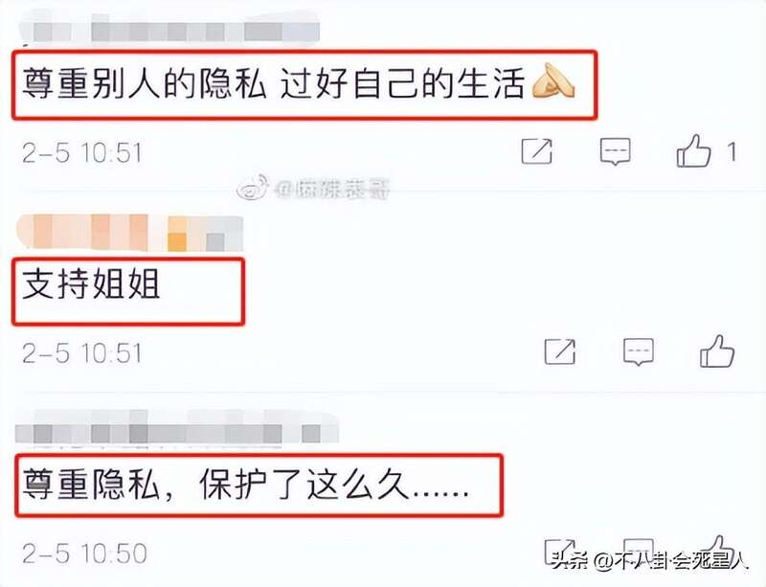Click the 2-5 10:51 timestamp of first comment
Screen dimensions: 766x587
[82, 153]
